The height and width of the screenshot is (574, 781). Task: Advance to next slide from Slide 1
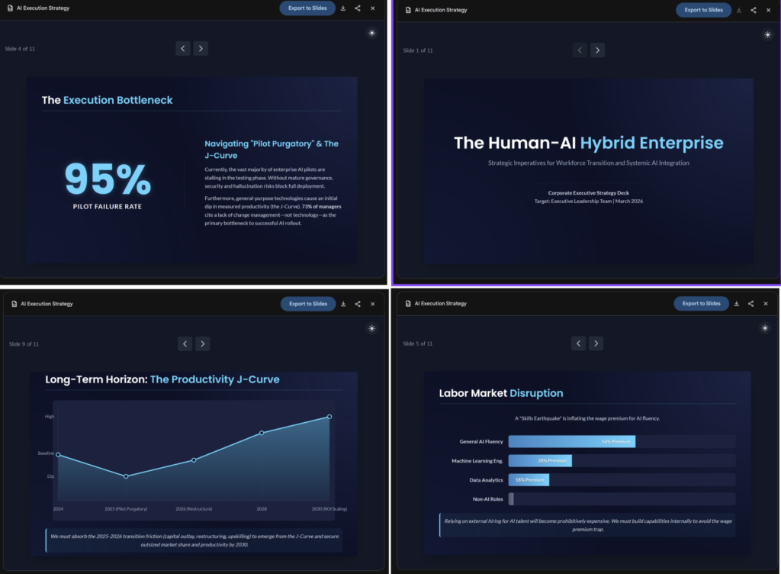(598, 50)
